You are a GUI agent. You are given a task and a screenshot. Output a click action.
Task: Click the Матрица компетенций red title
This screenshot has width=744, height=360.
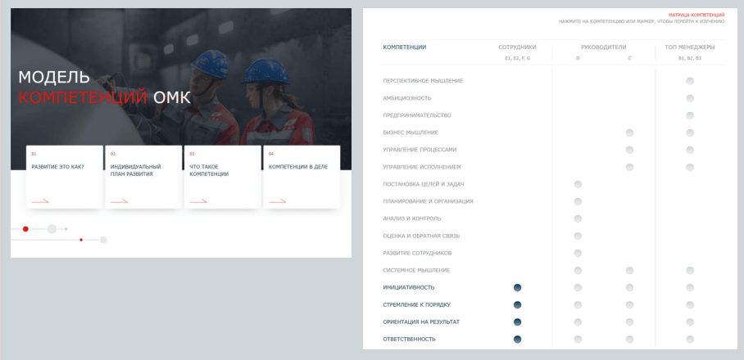[x=696, y=16]
